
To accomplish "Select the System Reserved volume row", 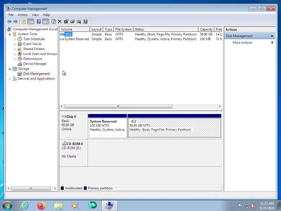I will tap(141, 39).
